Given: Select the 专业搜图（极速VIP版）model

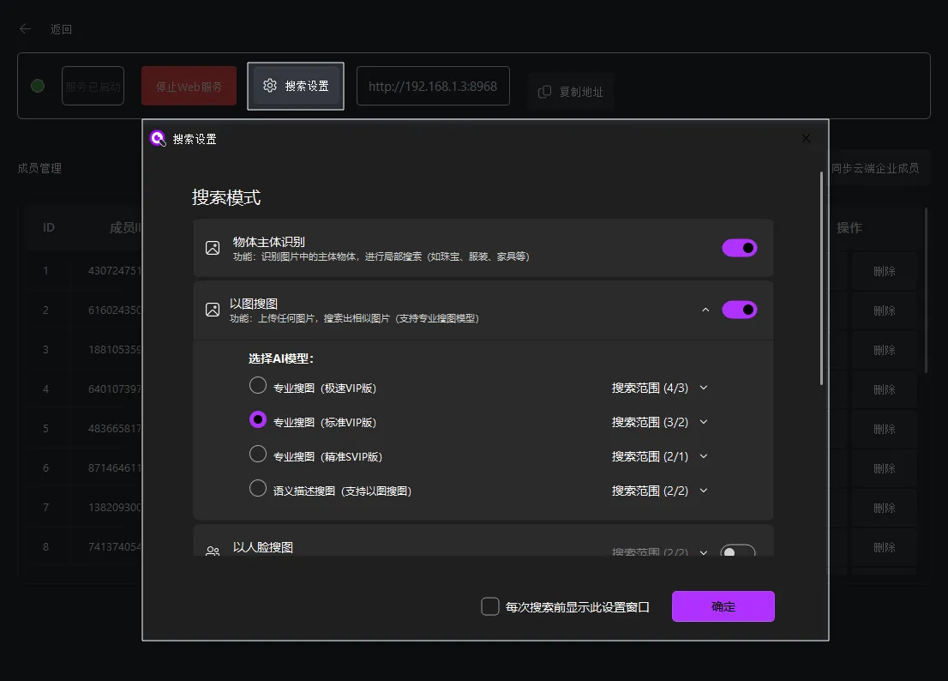Looking at the screenshot, I should 257,385.
